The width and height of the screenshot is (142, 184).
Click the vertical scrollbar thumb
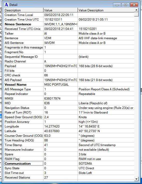pyautogui.click(x=136, y=14)
